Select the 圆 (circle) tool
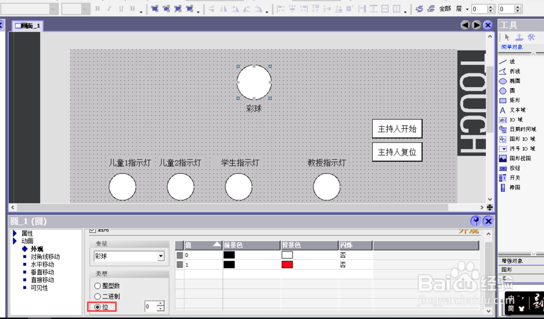The height and width of the screenshot is (319, 544). pos(507,90)
